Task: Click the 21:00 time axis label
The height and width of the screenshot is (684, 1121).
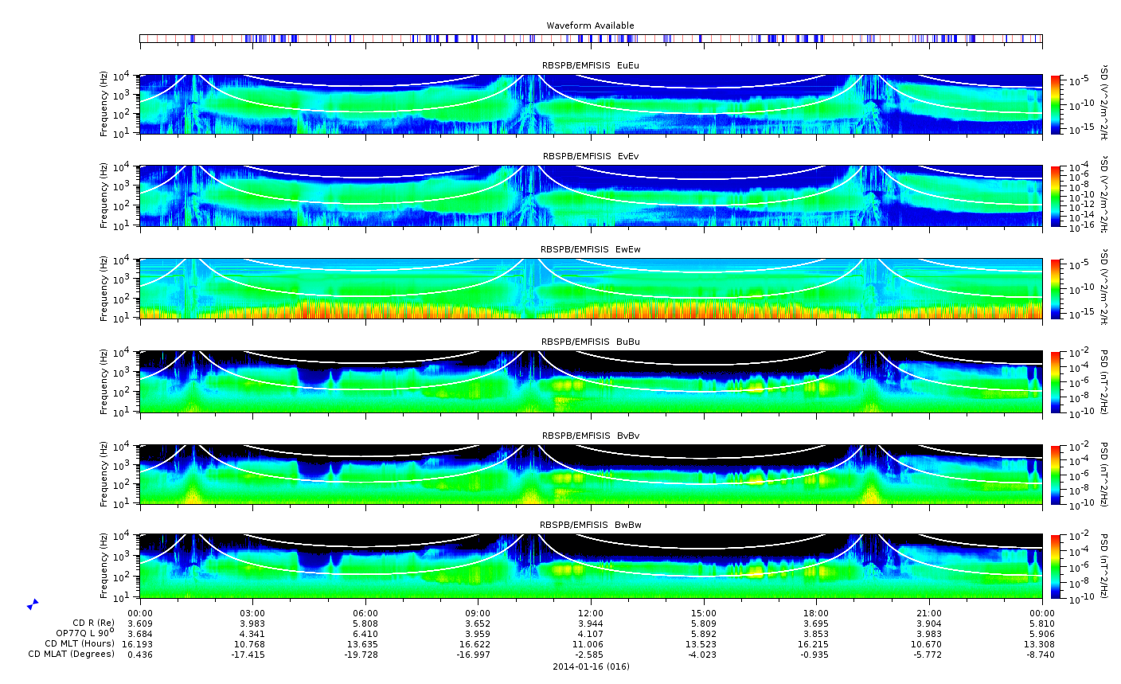Action: tap(929, 612)
